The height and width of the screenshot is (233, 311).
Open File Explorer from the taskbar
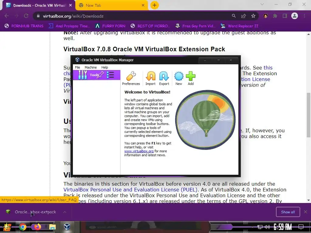pos(52,227)
